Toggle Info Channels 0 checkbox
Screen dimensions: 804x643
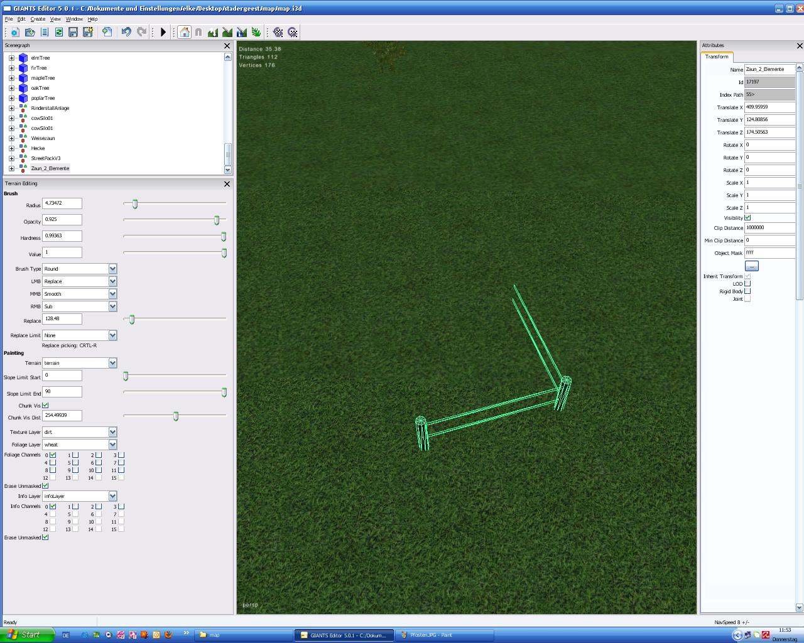click(53, 506)
